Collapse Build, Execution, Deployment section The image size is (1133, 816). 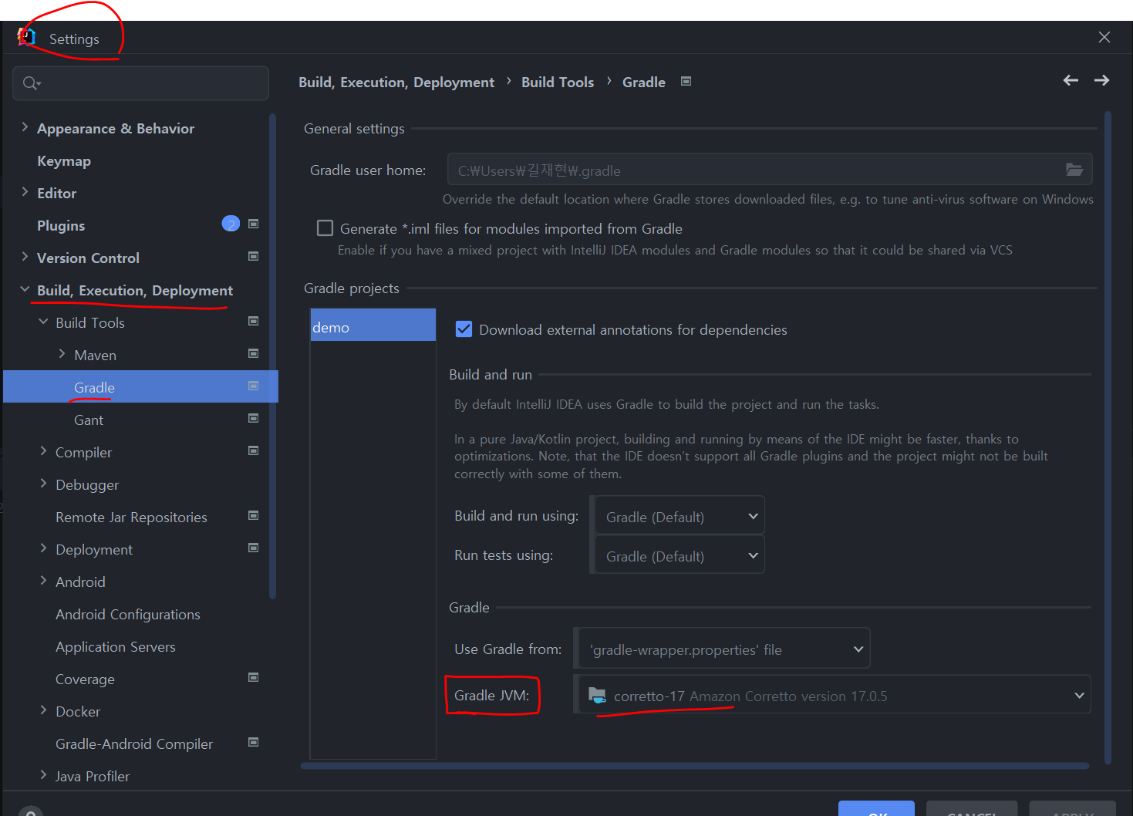pos(25,289)
